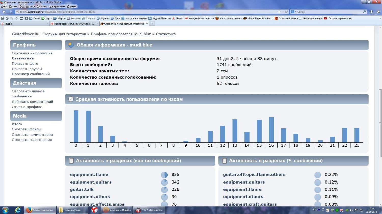The width and height of the screenshot is (382, 214).
Task: Open the Диск bookmark
Action: click(115, 18)
